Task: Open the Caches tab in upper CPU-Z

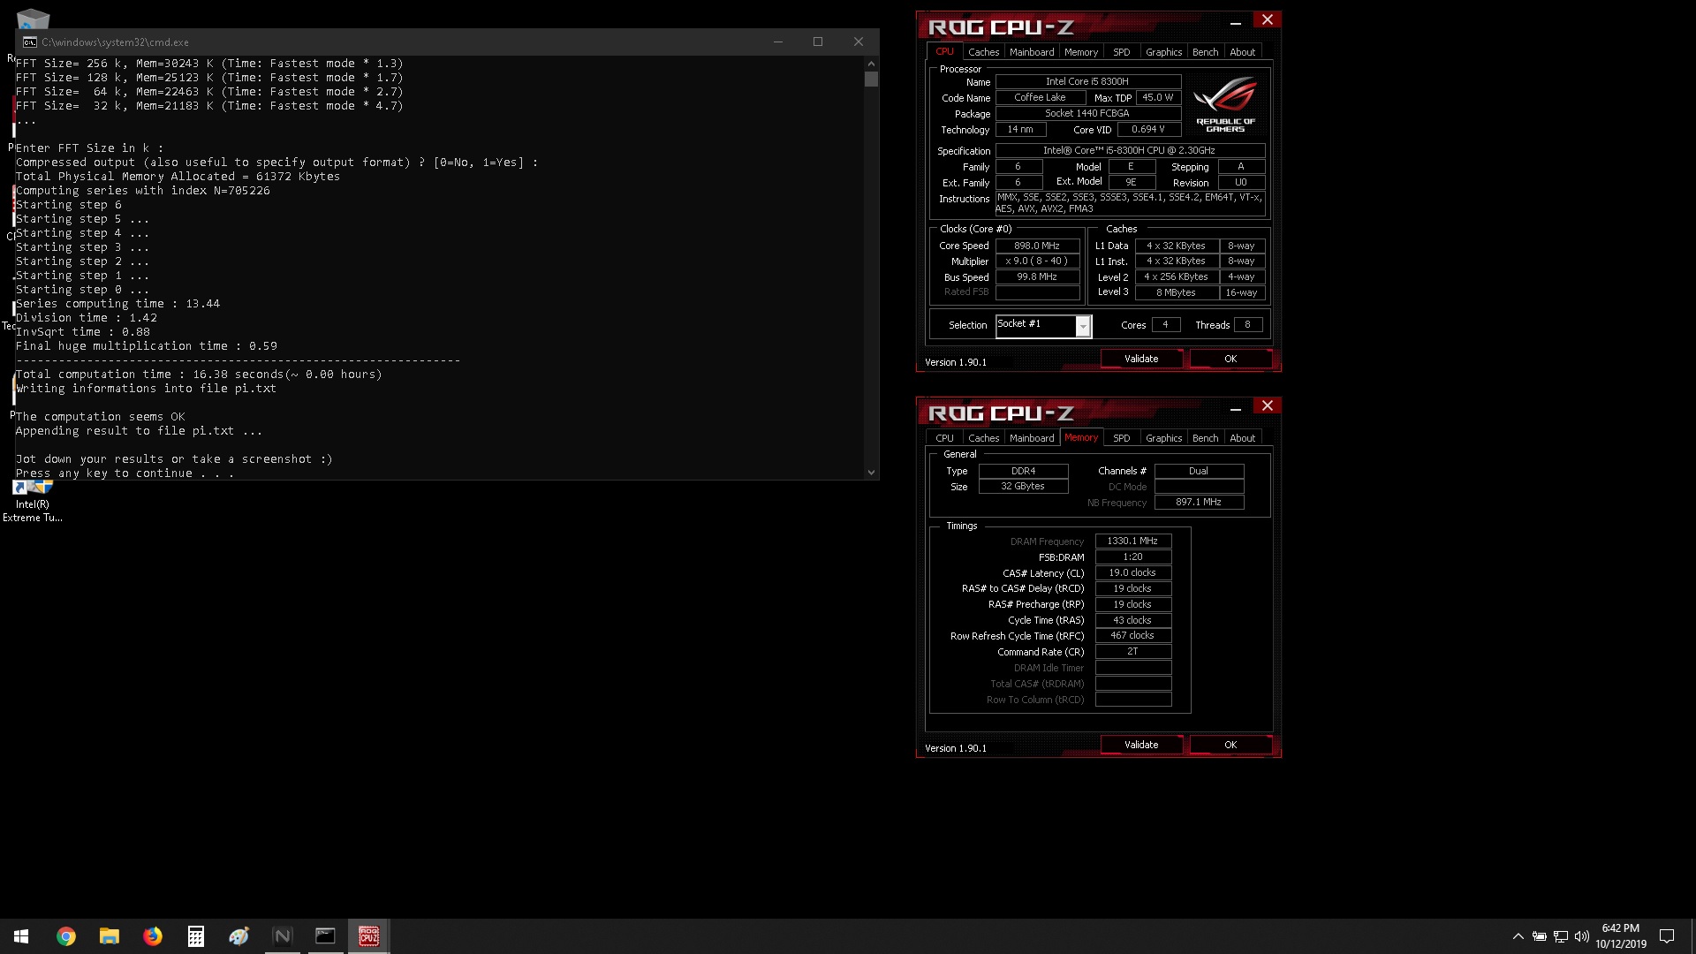Action: tap(983, 52)
